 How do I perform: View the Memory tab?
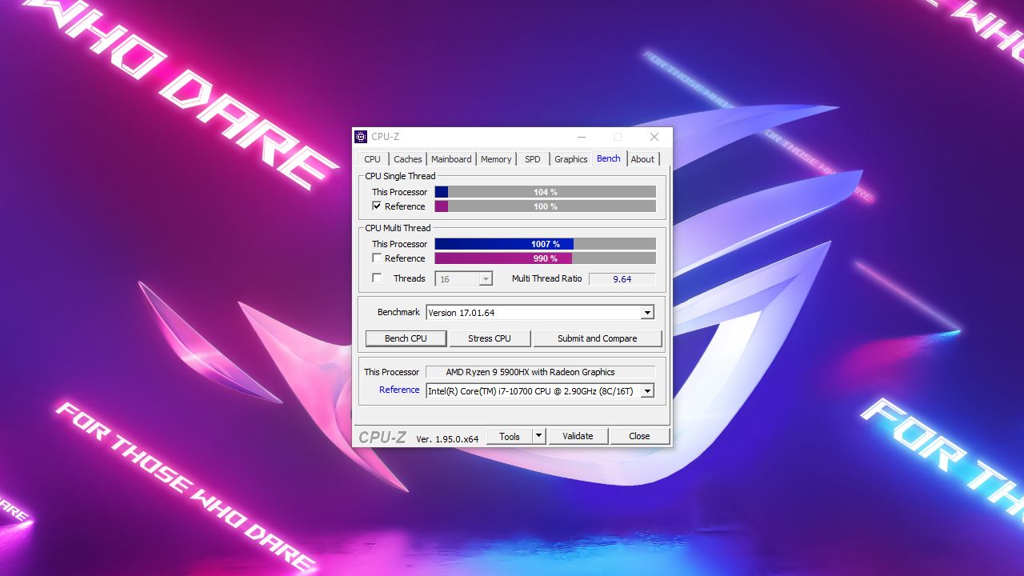[x=496, y=159]
